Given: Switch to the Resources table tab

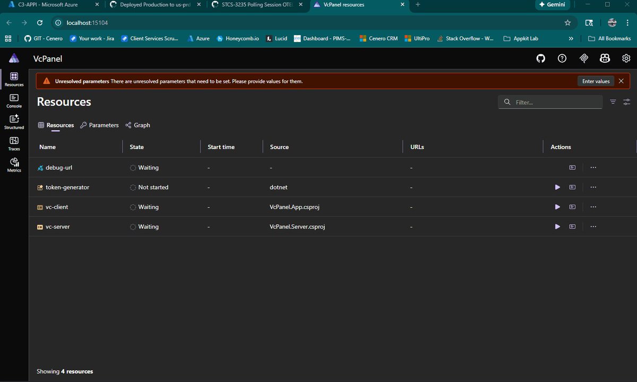Looking at the screenshot, I should click(x=56, y=125).
